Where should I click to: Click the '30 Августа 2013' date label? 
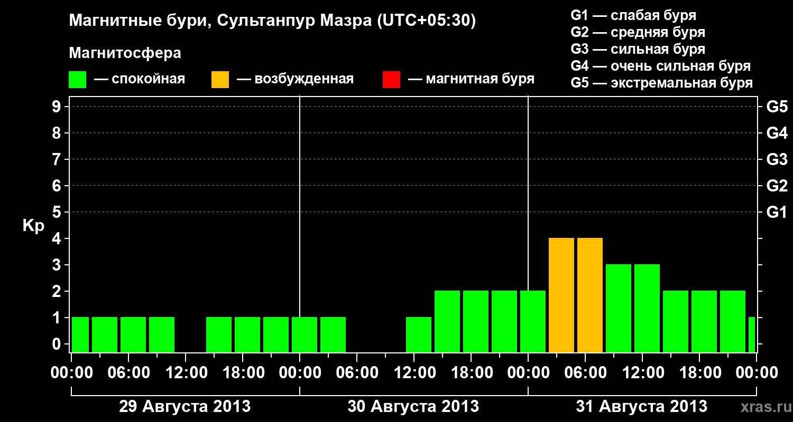click(x=413, y=407)
